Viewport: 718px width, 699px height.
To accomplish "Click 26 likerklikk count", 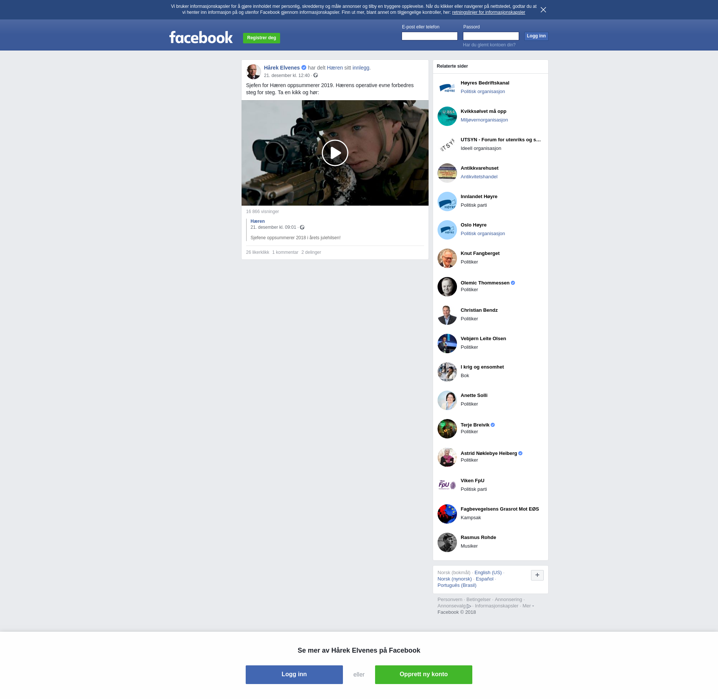I will coord(258,252).
